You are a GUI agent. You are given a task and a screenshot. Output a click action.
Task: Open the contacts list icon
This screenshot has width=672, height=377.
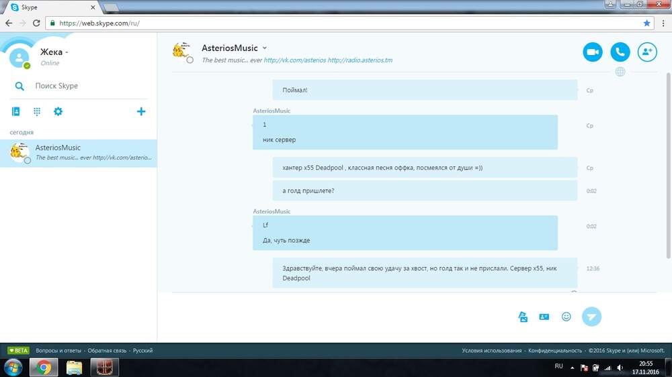point(16,111)
